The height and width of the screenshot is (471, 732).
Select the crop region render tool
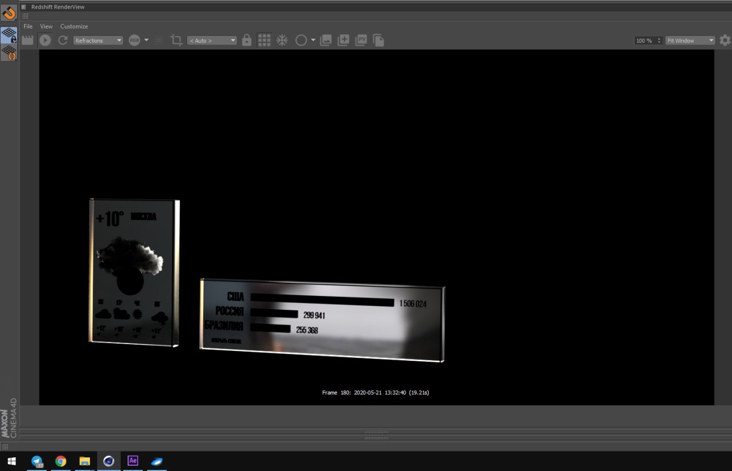tap(177, 40)
